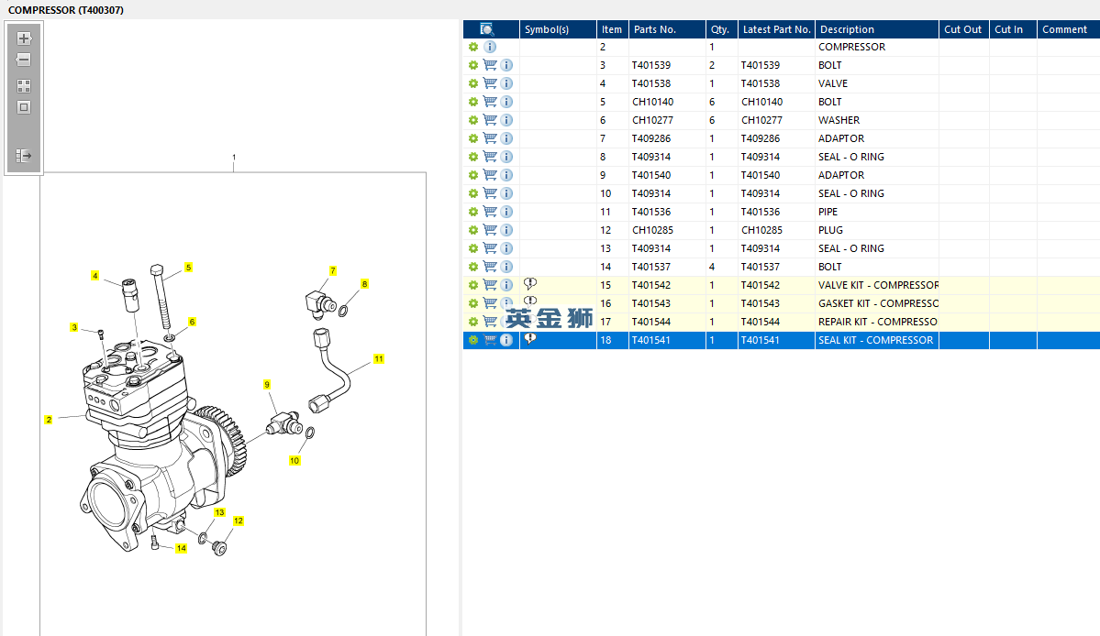This screenshot has height=636, width=1100.
Task: Sort by the Parts No. column header
Action: [667, 29]
